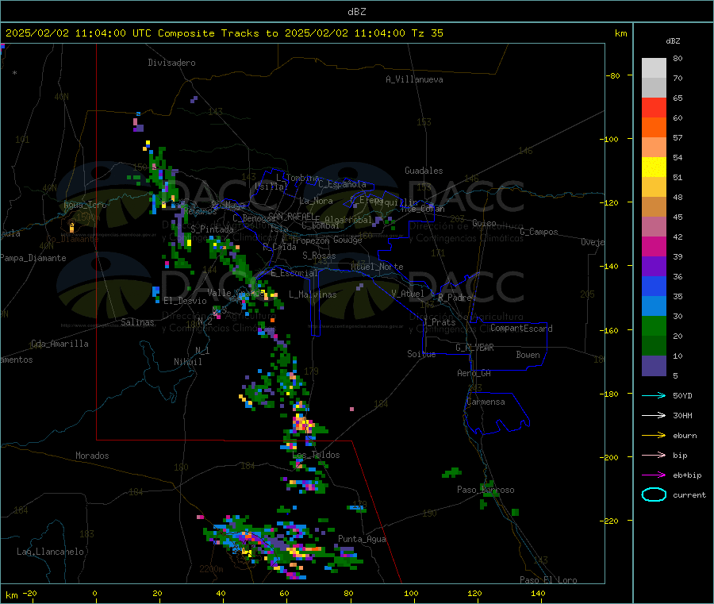Screen dimensions: 714x604
Task: Click the 'Tz 35' header value
Action: pyautogui.click(x=427, y=33)
